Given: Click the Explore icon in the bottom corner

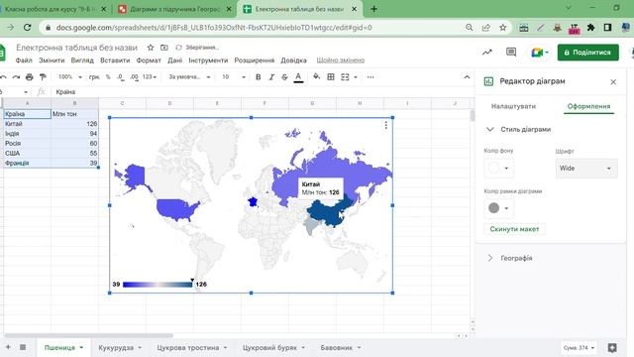Looking at the screenshot, I should click(x=612, y=348).
